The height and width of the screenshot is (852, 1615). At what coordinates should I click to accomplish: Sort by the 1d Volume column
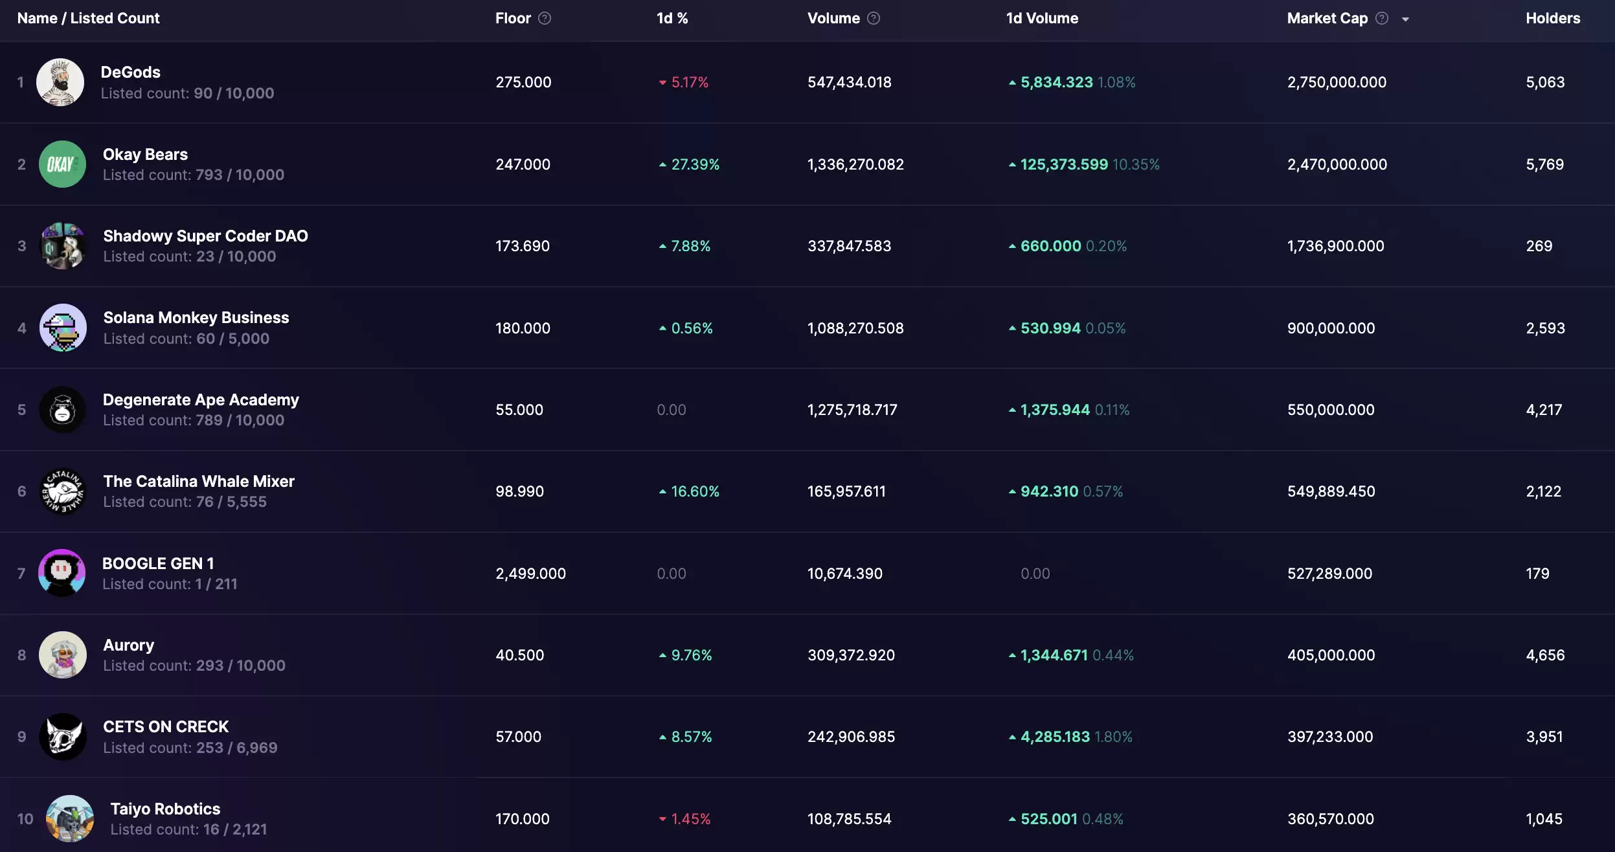[x=1041, y=18]
